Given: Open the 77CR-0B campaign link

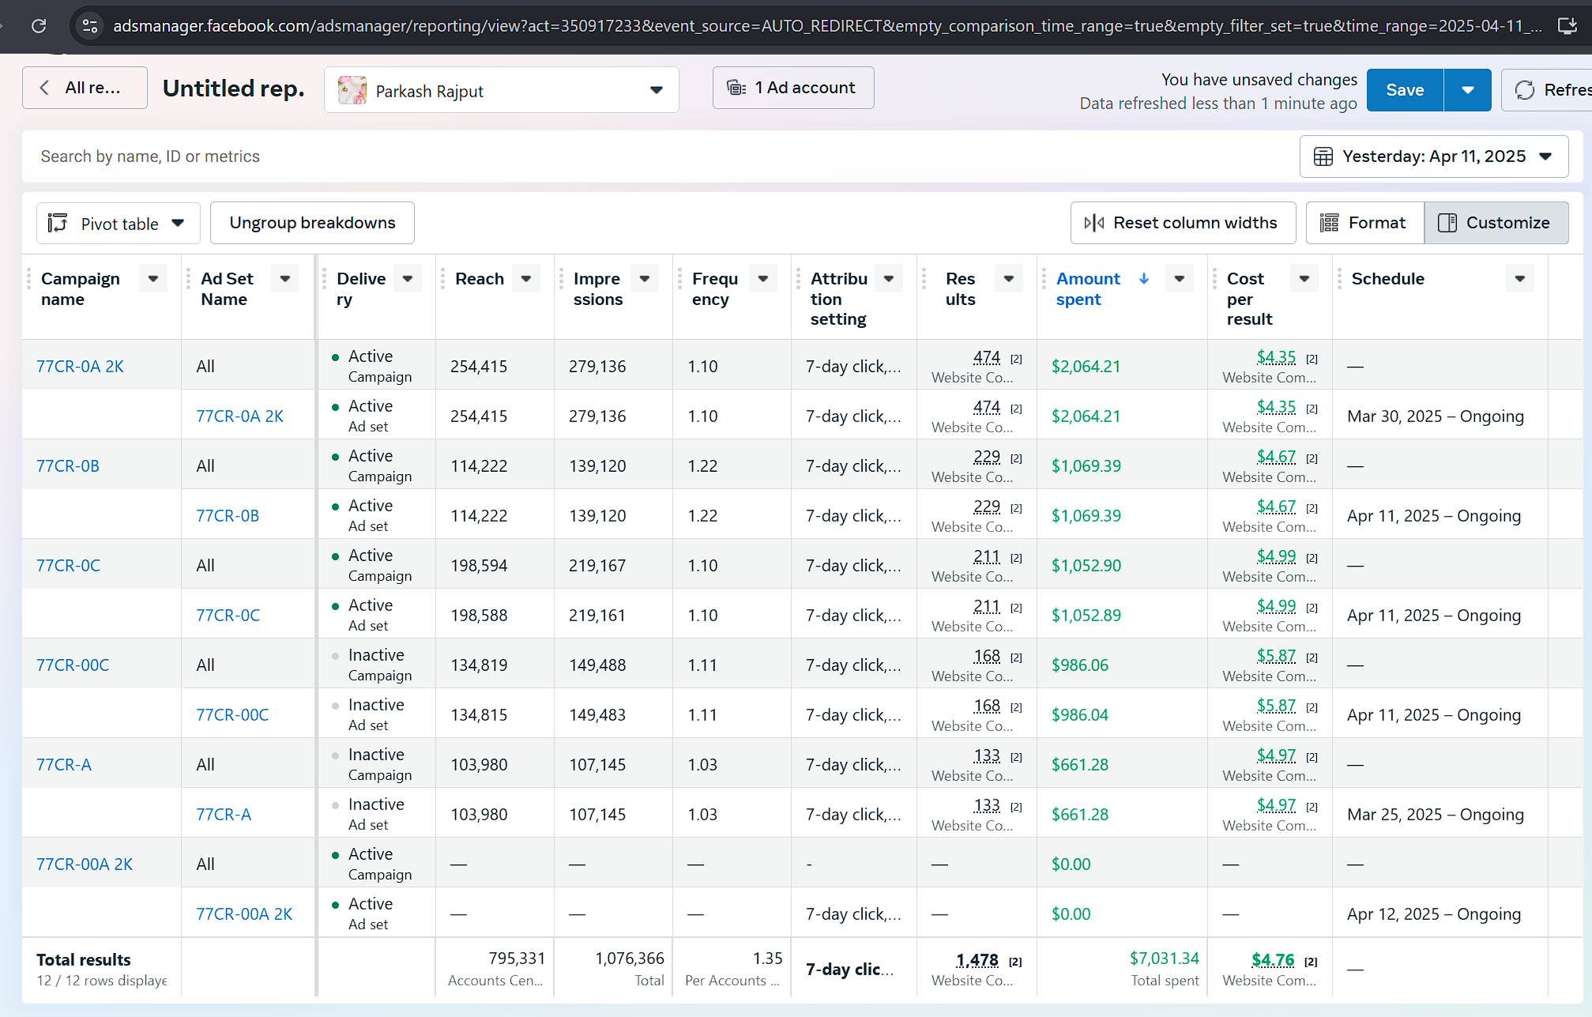Looking at the screenshot, I should tap(68, 465).
